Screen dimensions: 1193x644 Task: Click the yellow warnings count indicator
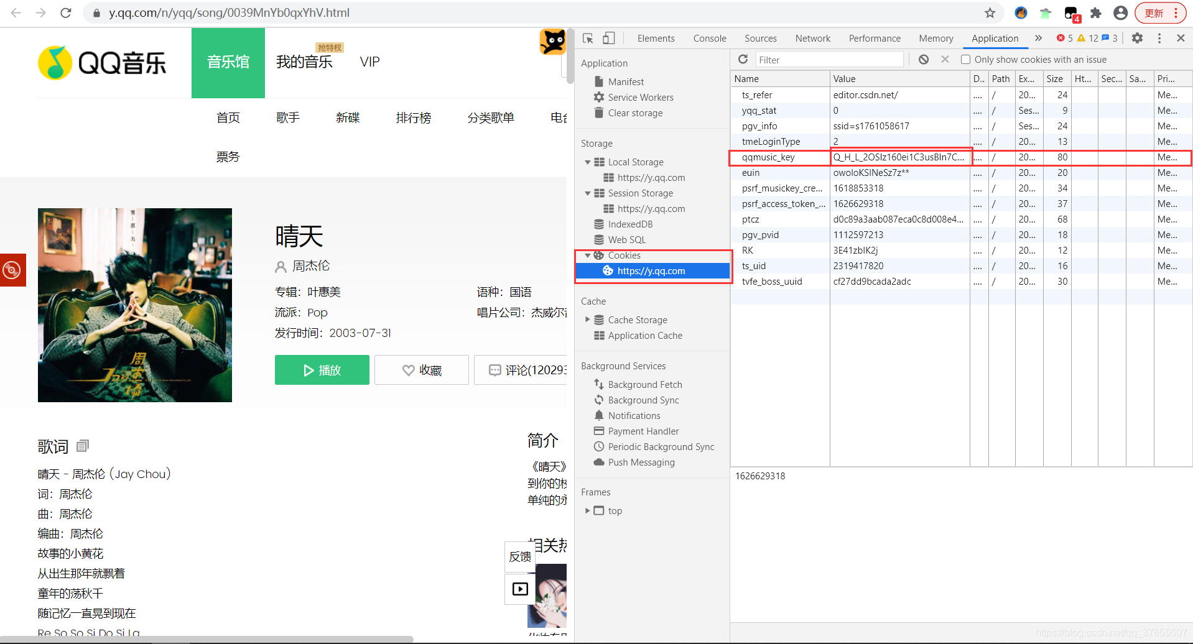coord(1088,38)
